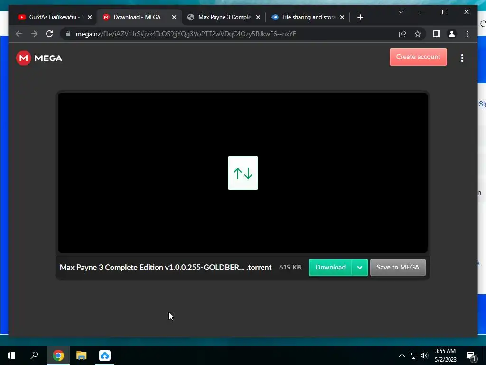
Task: View site information lock icon
Action: (68, 34)
